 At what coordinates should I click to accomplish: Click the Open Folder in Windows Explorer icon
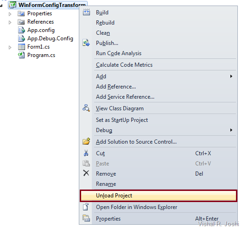[86, 207]
